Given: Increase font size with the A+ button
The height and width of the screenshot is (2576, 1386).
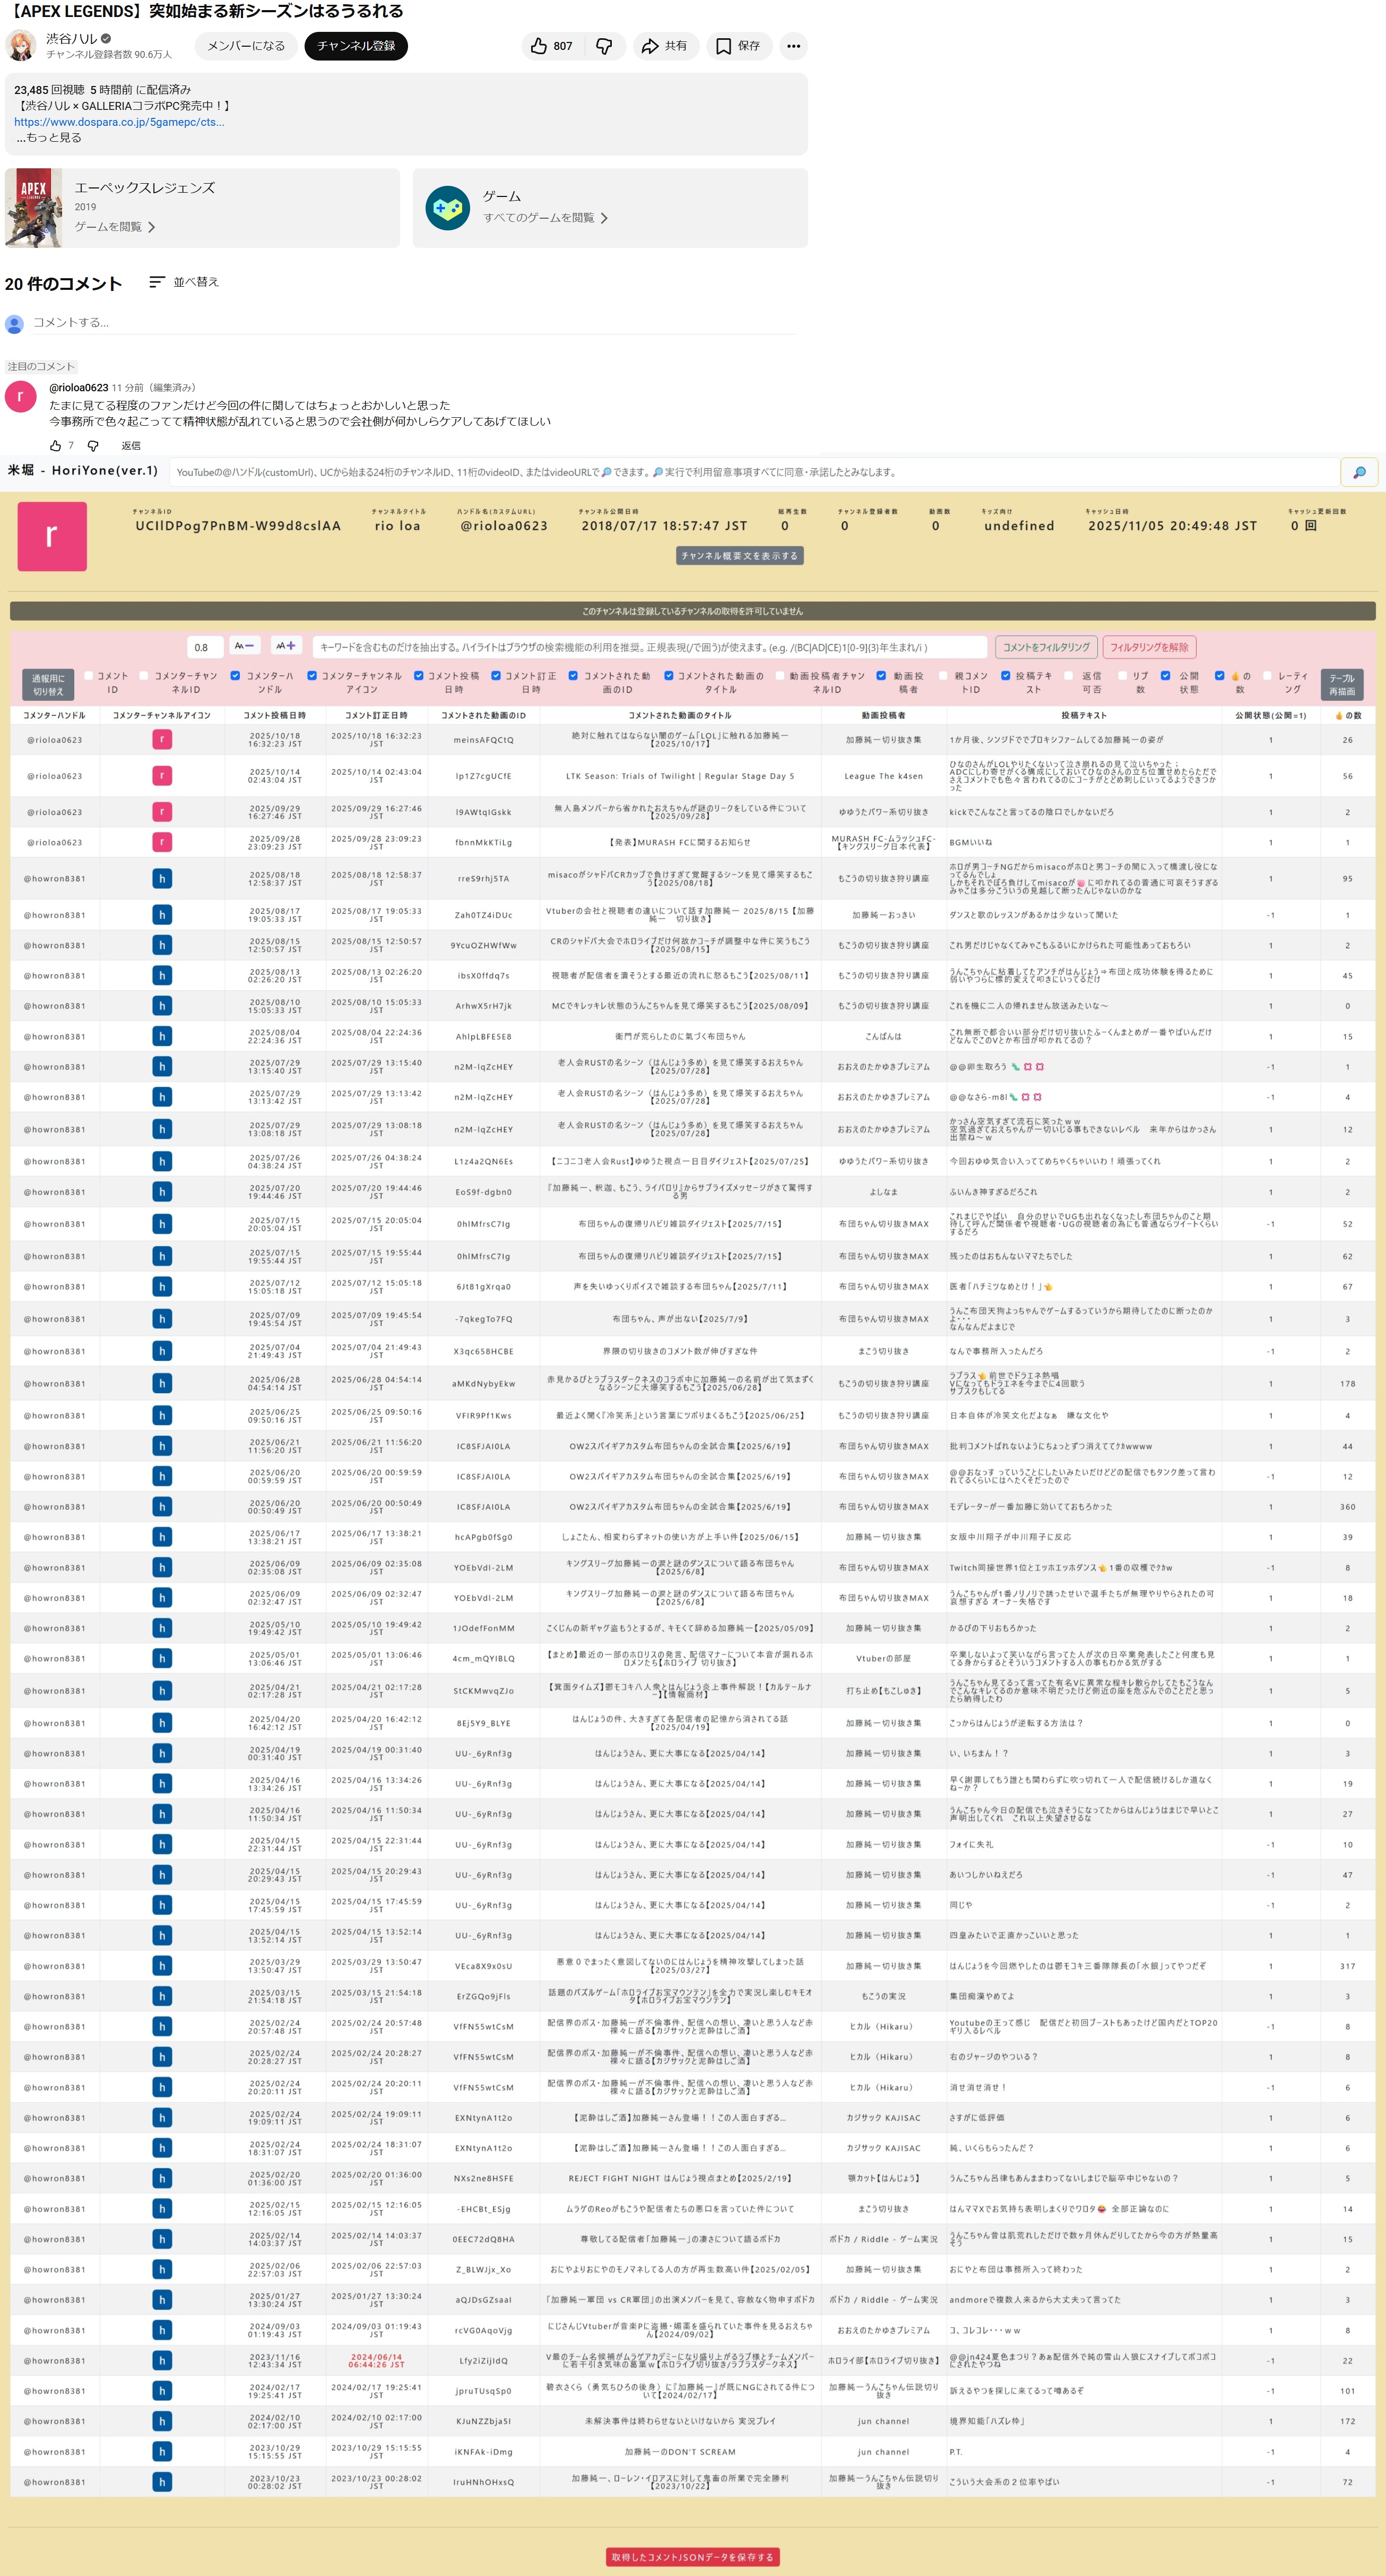Looking at the screenshot, I should point(285,646).
